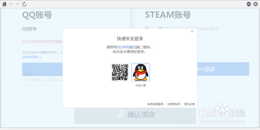This screenshot has width=260, height=130.
Task: Click the Steam登录 button
Action: tap(223, 69)
